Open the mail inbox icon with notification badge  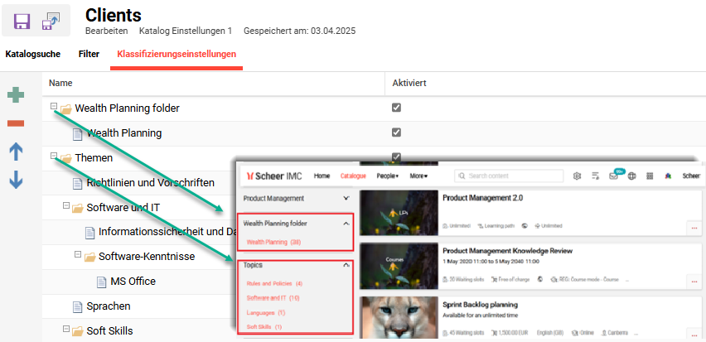(614, 176)
